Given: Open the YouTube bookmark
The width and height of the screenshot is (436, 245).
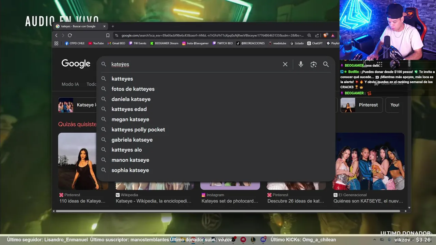Looking at the screenshot, I should 96,43.
